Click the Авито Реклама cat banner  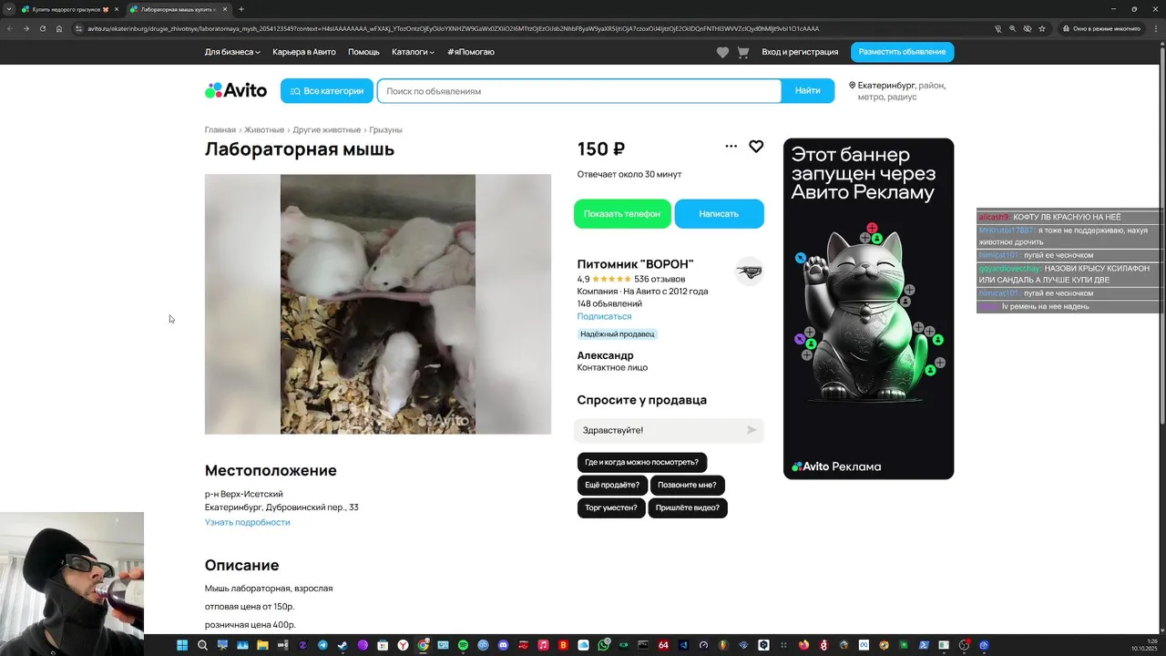868,309
